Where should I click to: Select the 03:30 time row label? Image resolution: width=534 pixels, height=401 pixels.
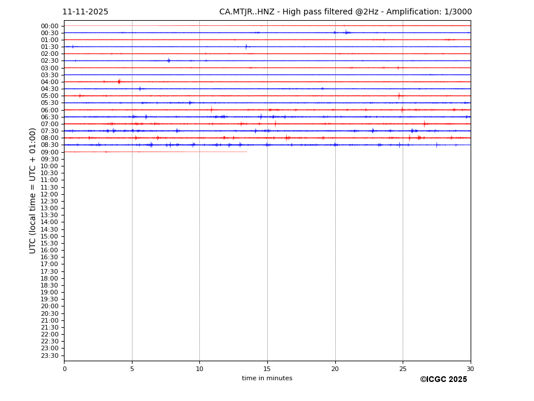[50, 75]
